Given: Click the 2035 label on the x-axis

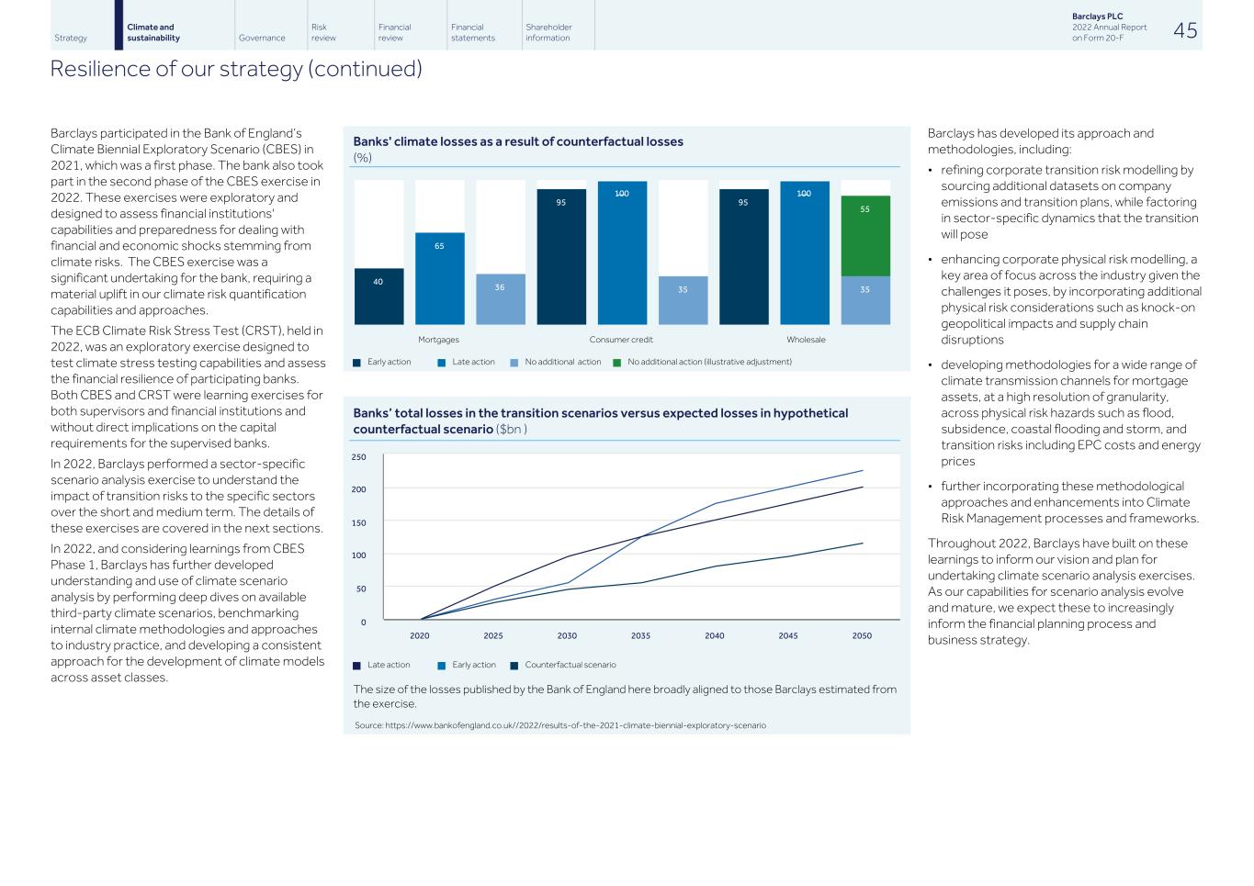Looking at the screenshot, I should point(640,635).
